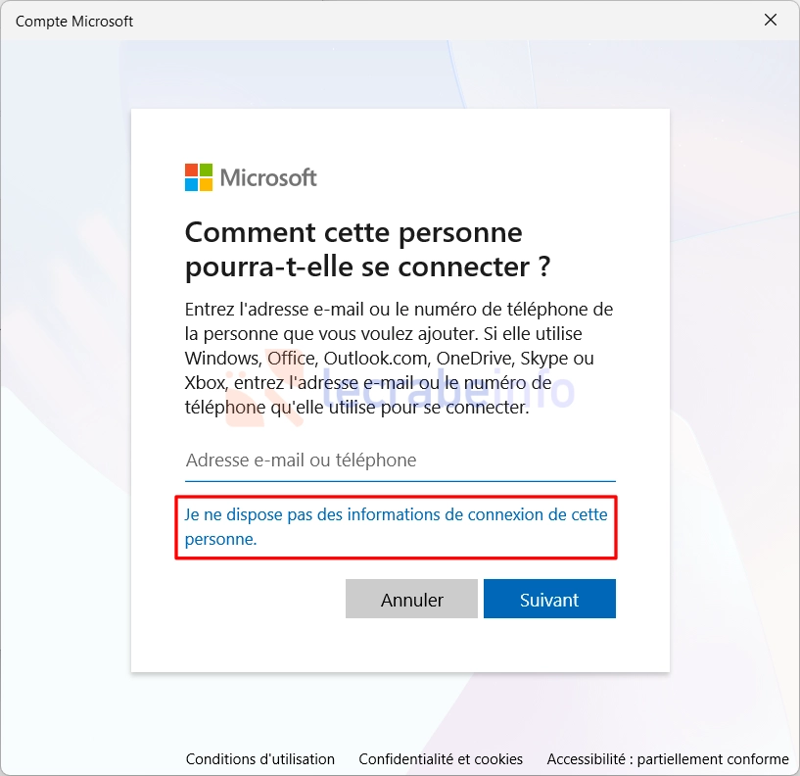Click the blue square of the Microsoft logo
Viewport: 800px width, 776px height.
[x=191, y=184]
